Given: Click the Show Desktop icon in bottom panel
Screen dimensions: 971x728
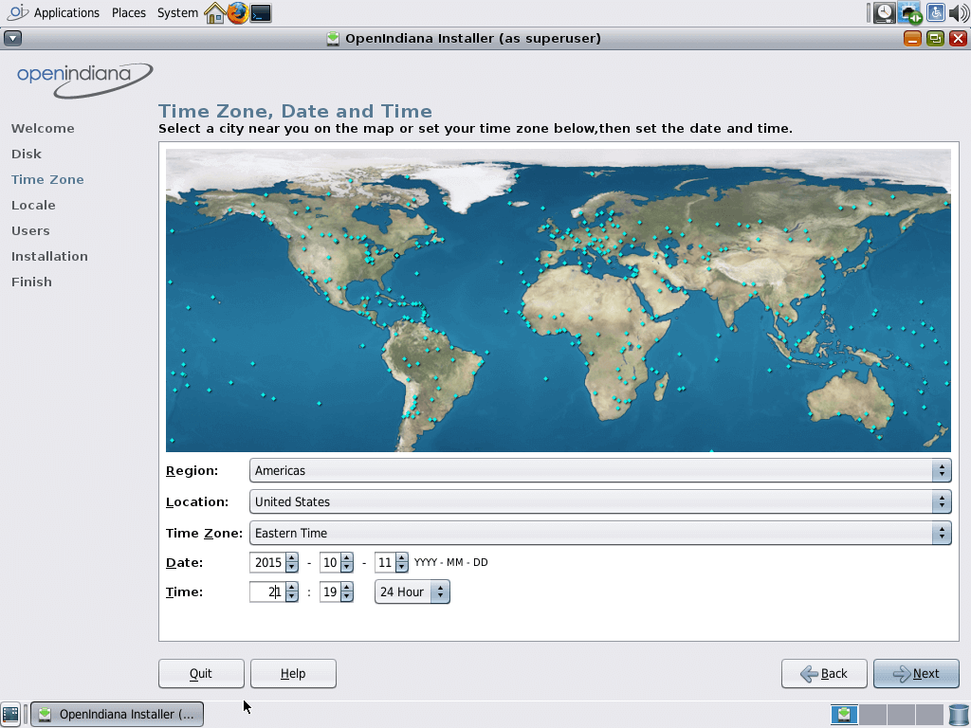Looking at the screenshot, I should click(x=10, y=715).
